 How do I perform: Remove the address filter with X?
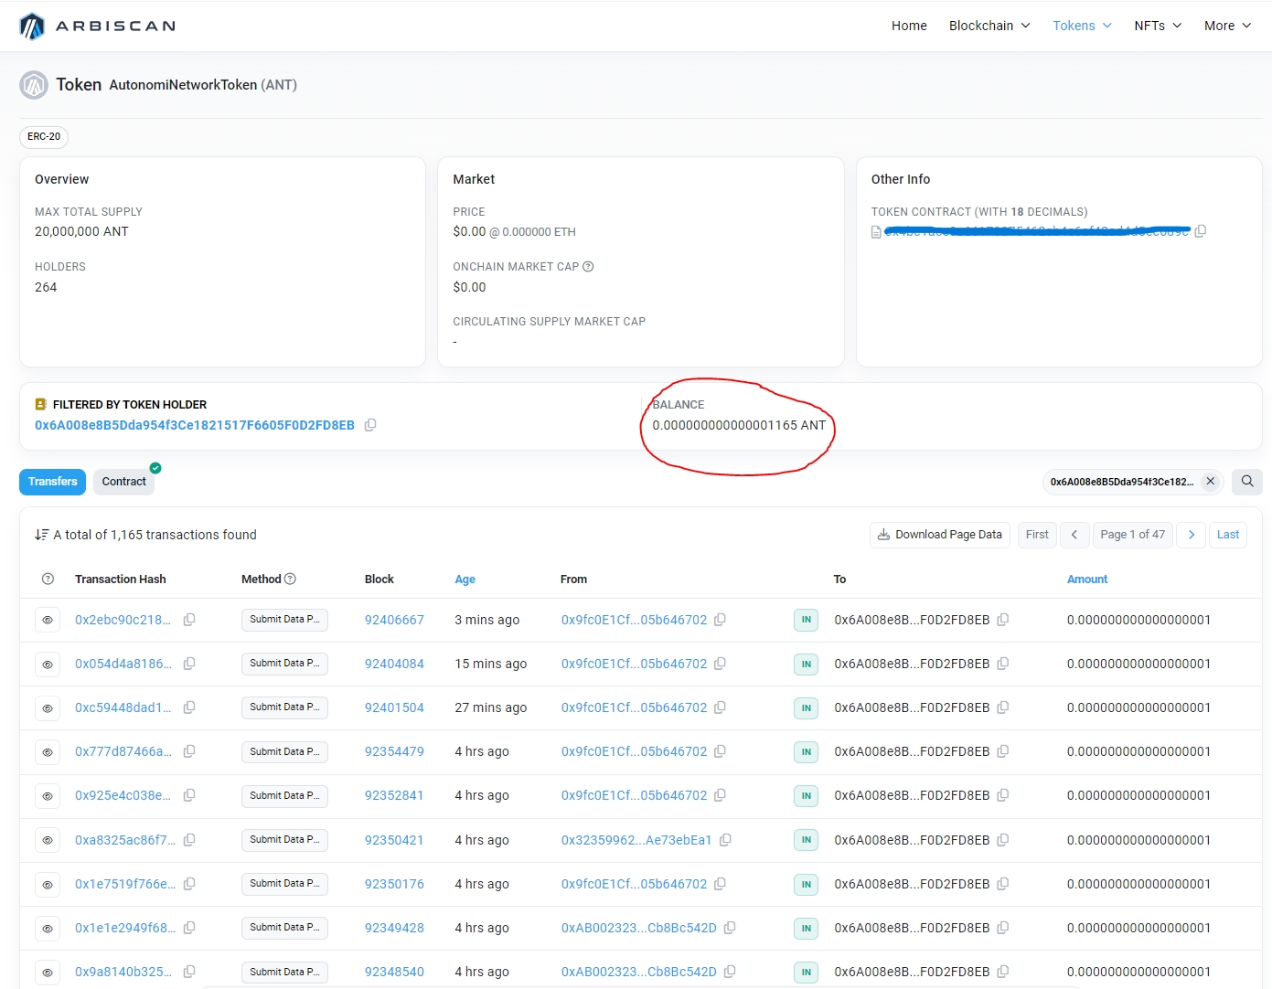1210,482
